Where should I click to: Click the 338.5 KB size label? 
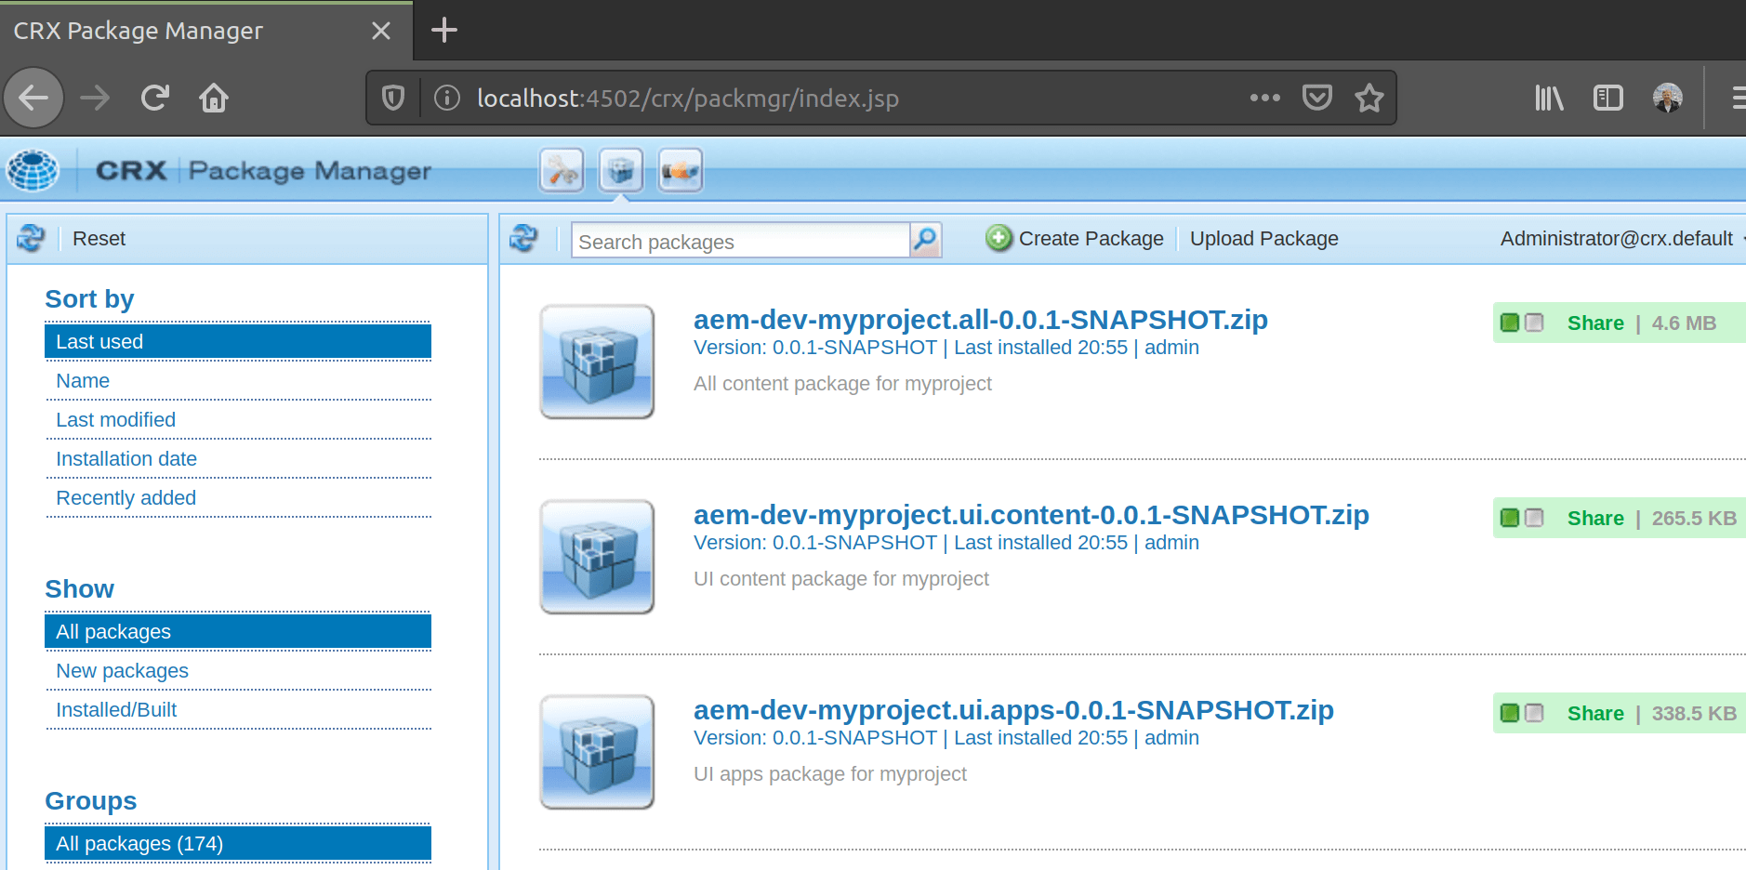pyautogui.click(x=1694, y=713)
